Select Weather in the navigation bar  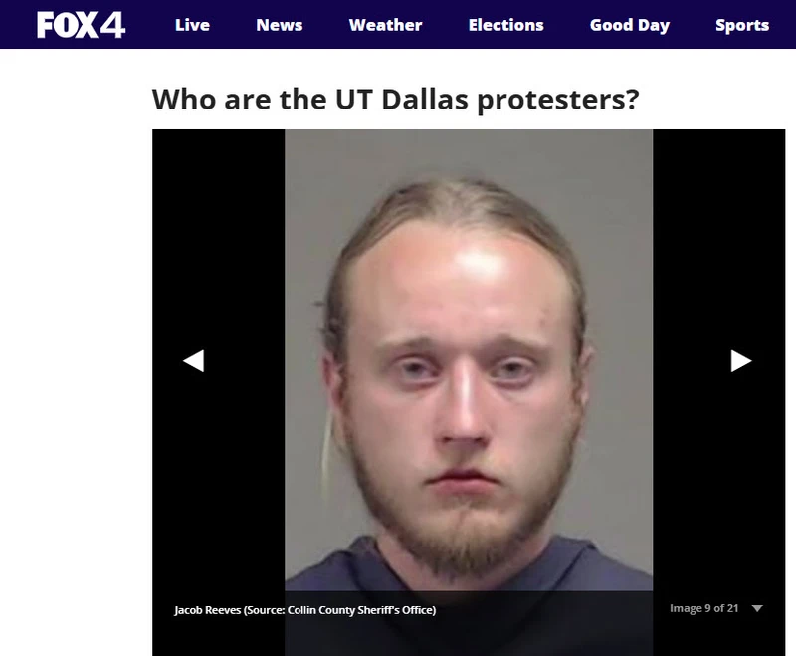pos(385,25)
